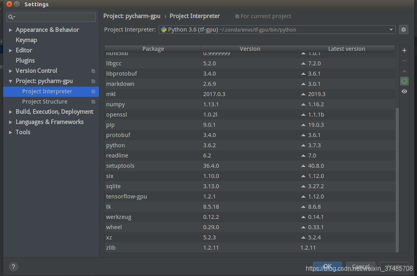Click the add package plus icon
Viewport: 417px width, 276px height.
[404, 50]
